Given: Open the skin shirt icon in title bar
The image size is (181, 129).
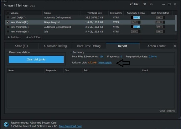Looking at the screenshot, I should coord(145,4).
